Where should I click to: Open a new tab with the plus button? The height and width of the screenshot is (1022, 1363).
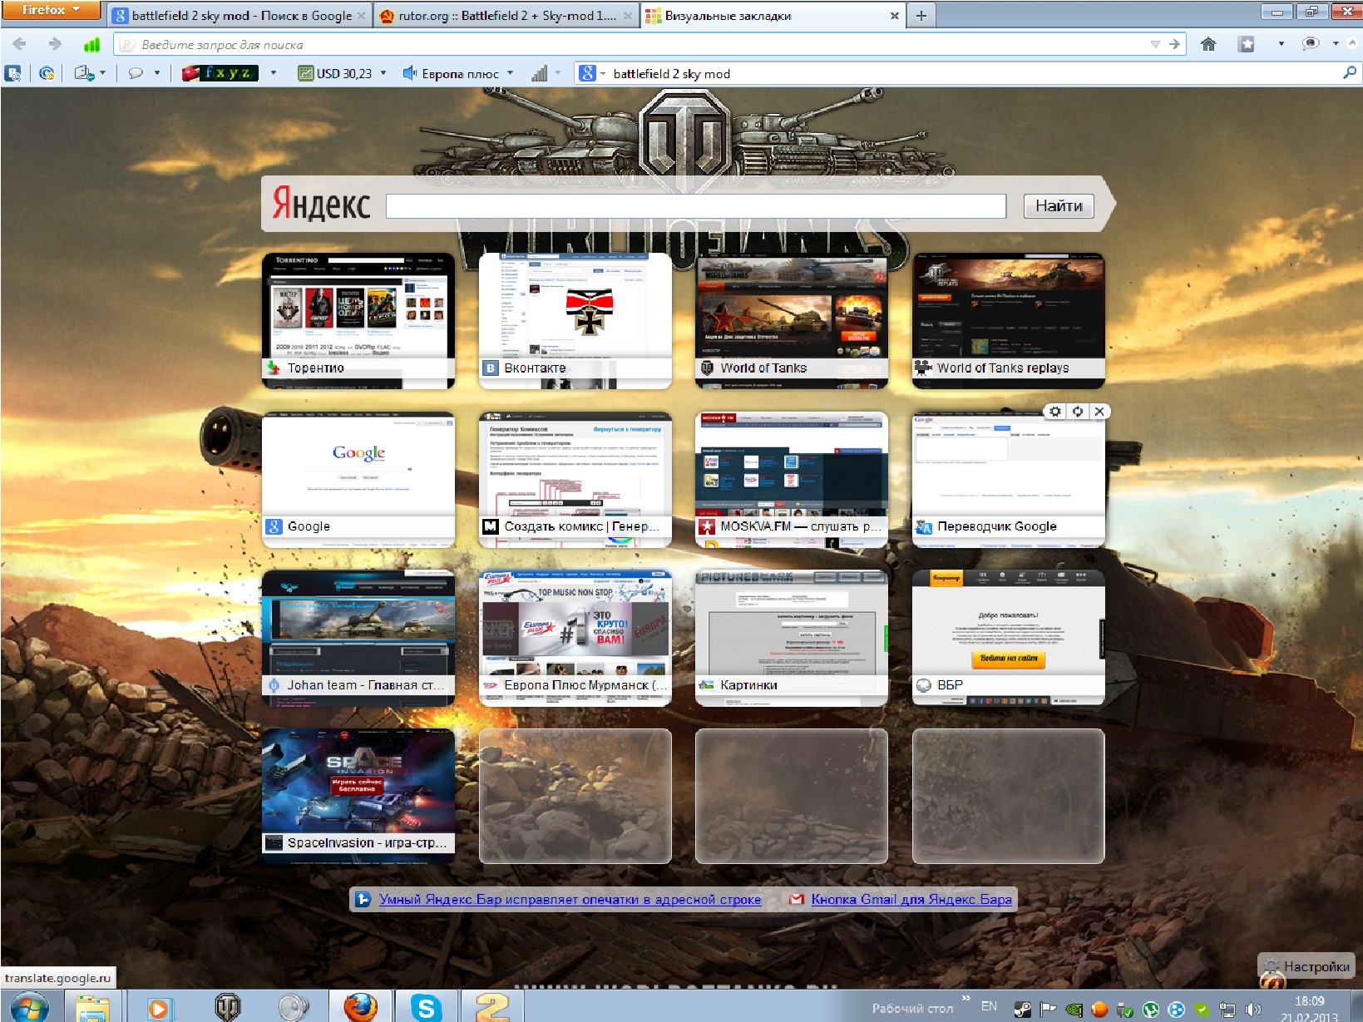tap(921, 16)
